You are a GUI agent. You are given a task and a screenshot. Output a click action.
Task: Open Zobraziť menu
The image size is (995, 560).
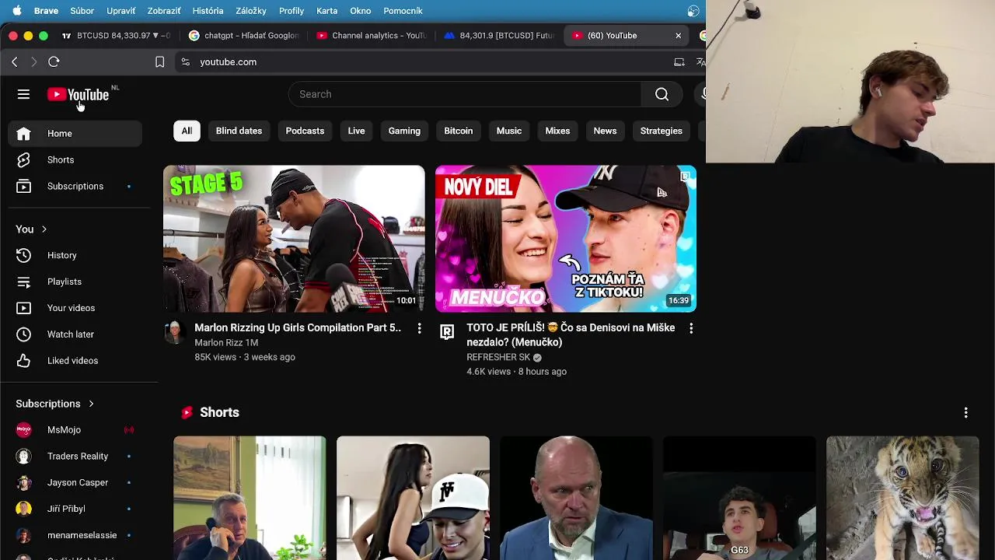click(x=164, y=11)
